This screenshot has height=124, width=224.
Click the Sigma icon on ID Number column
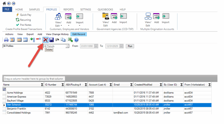(x=63, y=85)
